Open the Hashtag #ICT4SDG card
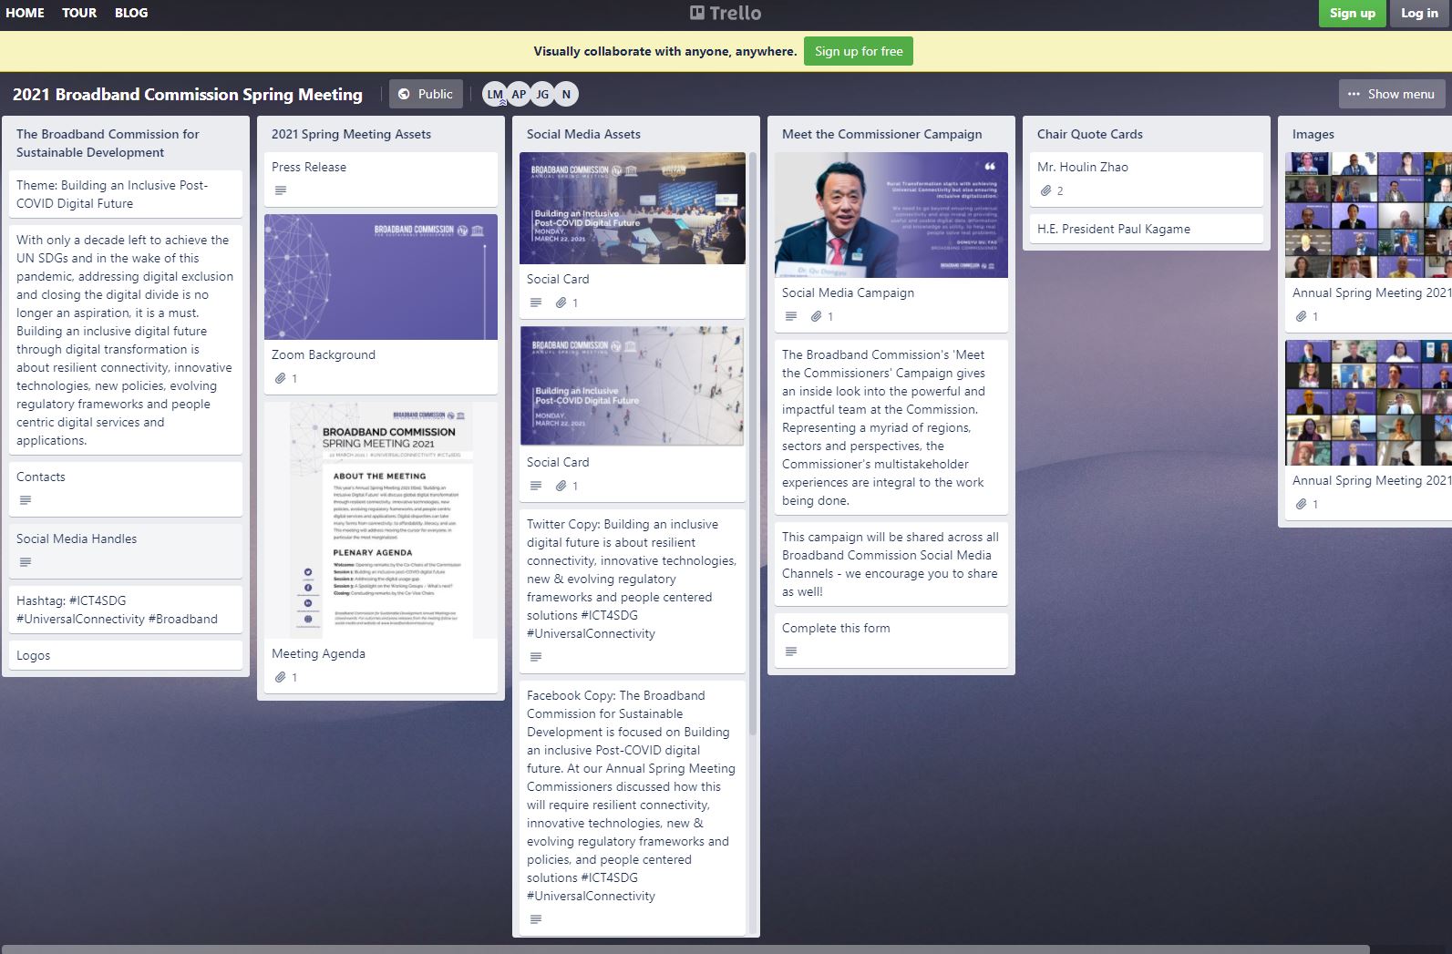The height and width of the screenshot is (954, 1452). (126, 610)
